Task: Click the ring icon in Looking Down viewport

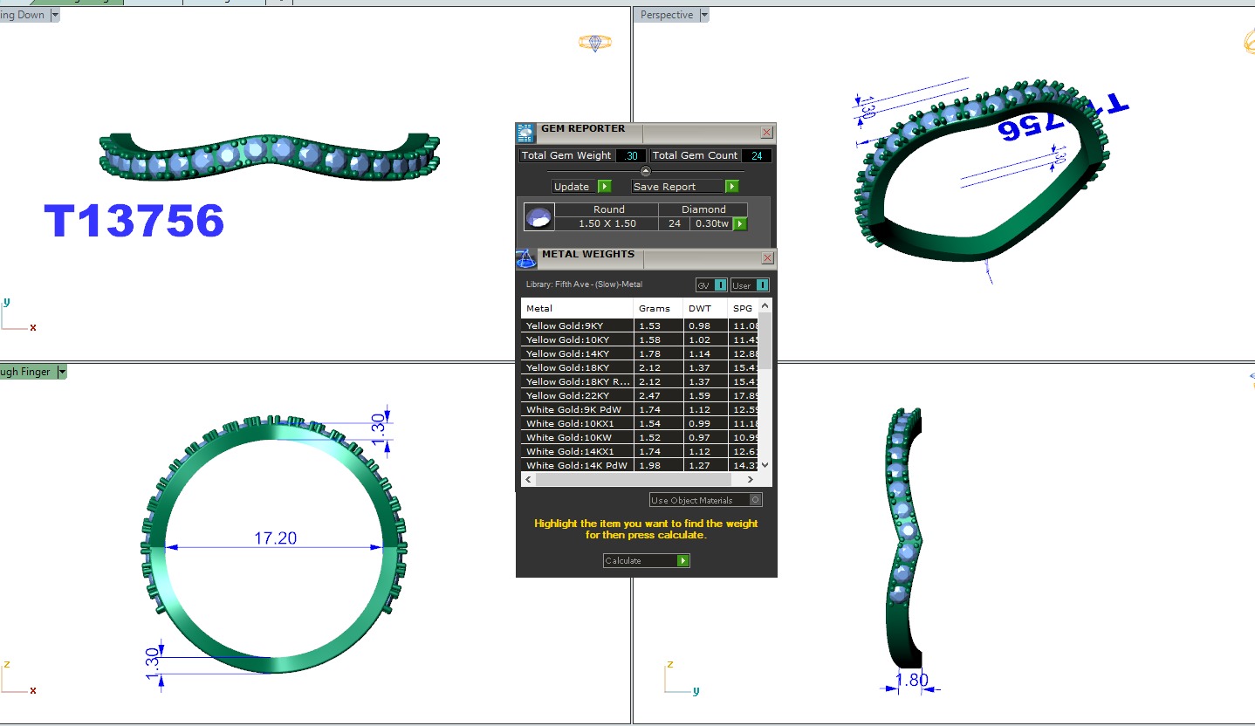Action: (595, 42)
